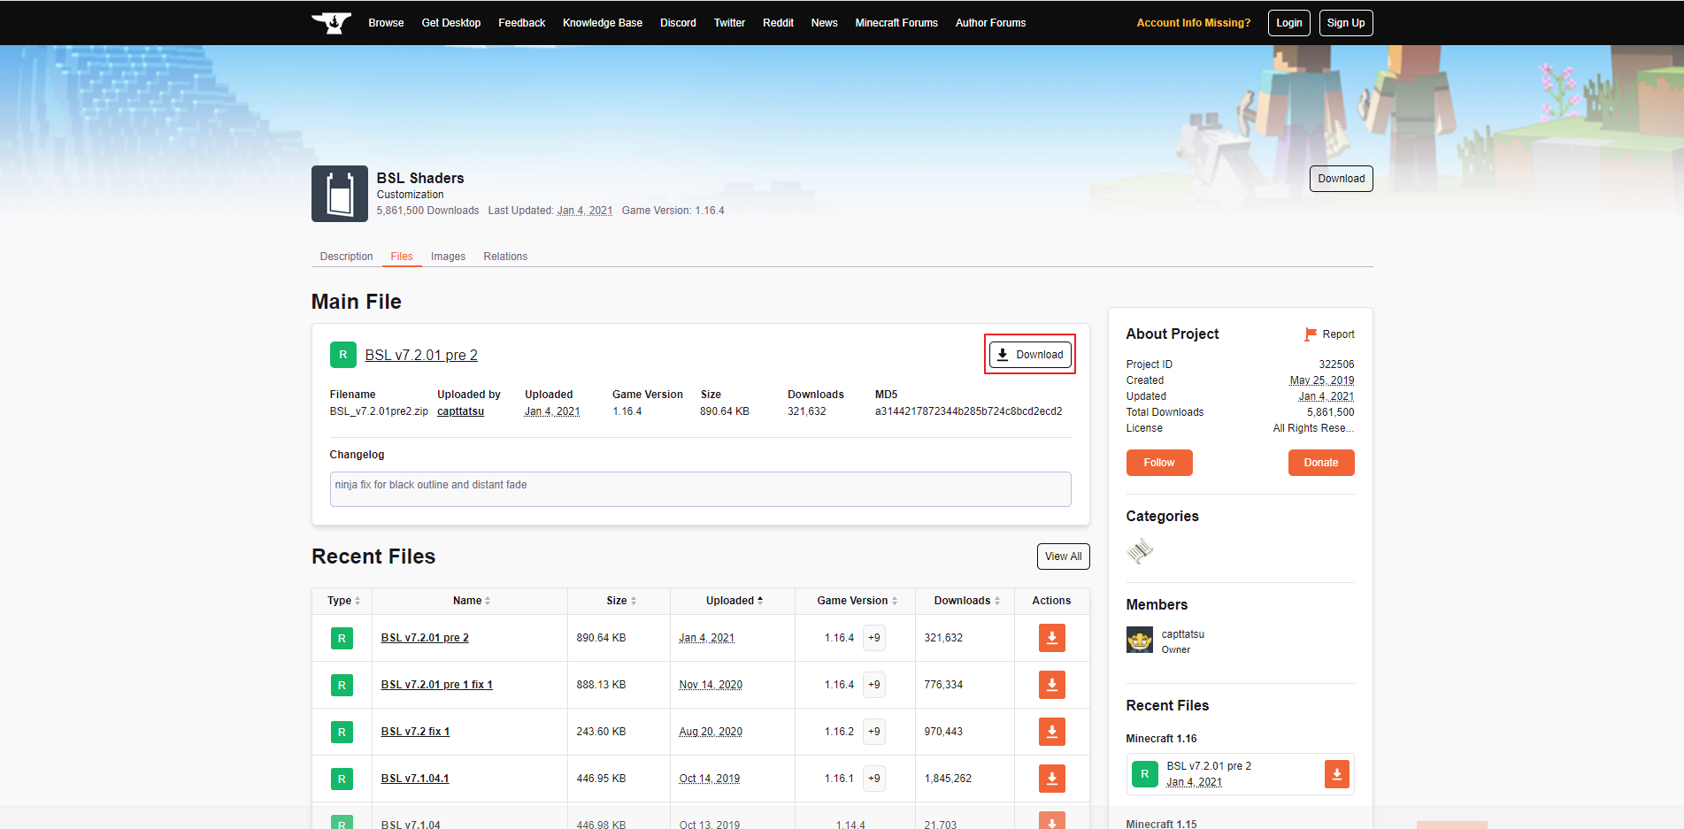Download BSL v7.2.01 pre 1 fix 1 via orange icon
Viewport: 1684px width, 829px height.
coord(1051,685)
